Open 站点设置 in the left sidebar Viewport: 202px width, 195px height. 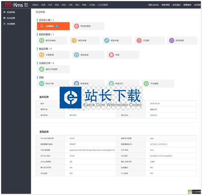[11, 18]
